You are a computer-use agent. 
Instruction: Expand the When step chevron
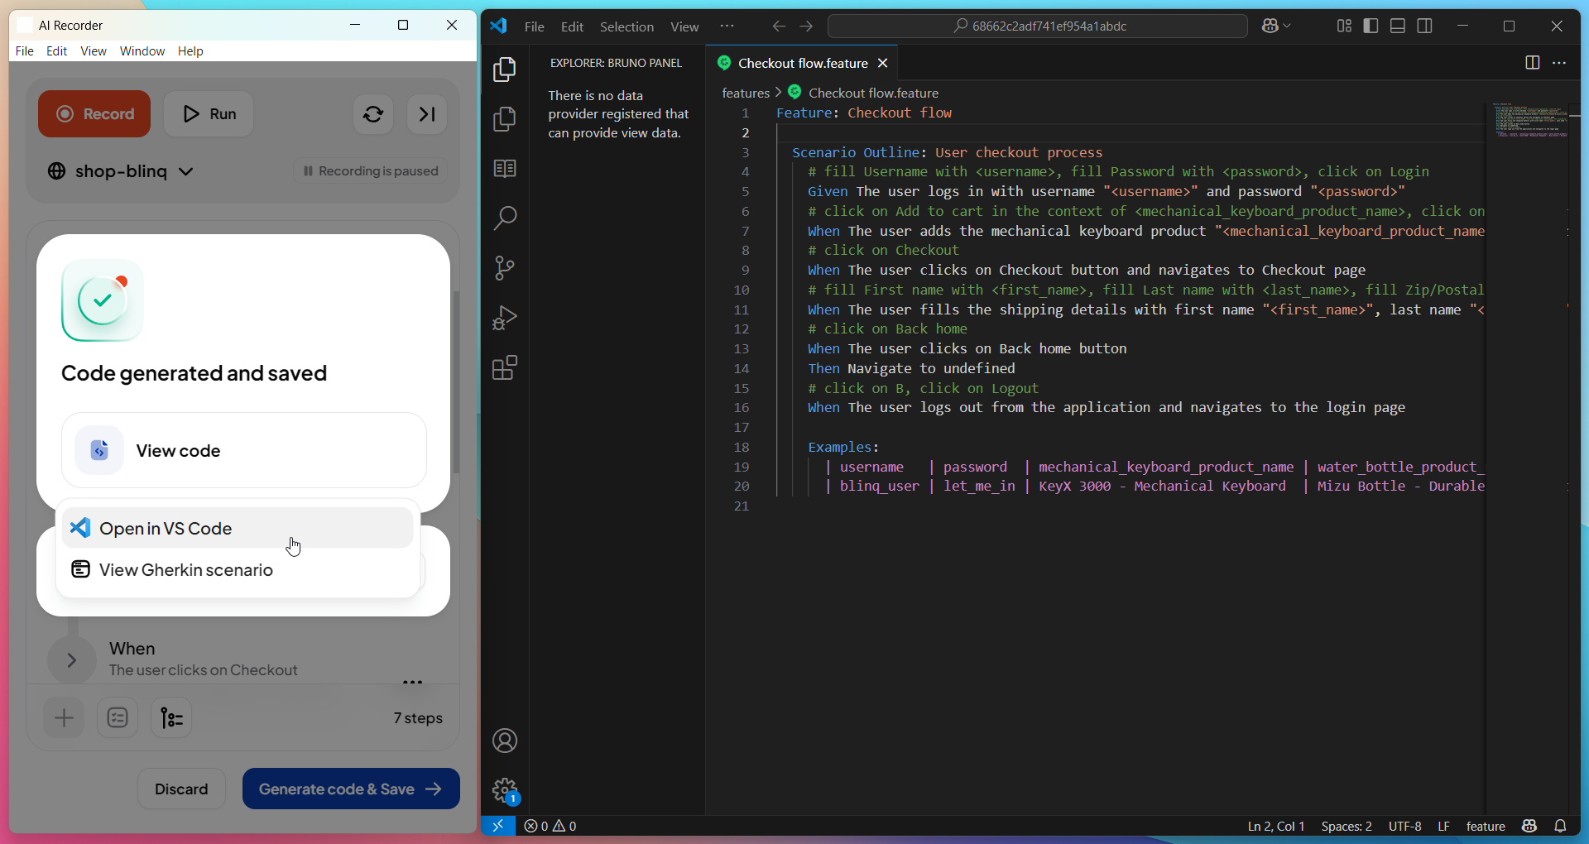pyautogui.click(x=72, y=659)
